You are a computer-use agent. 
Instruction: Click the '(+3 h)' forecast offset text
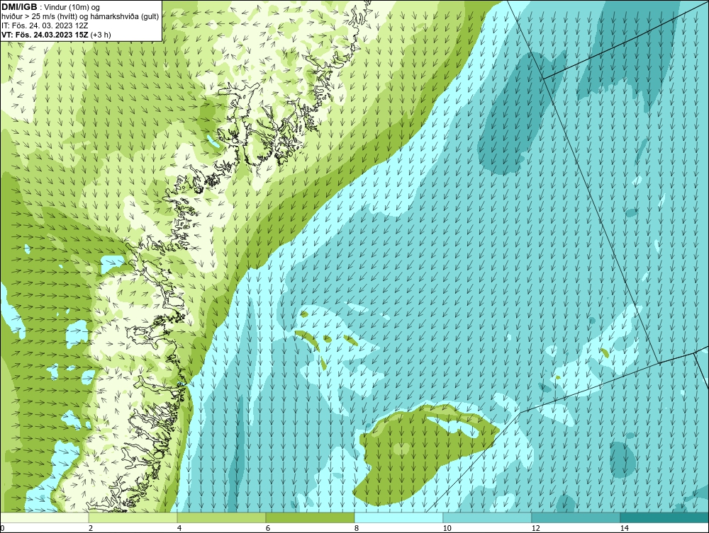pos(101,35)
